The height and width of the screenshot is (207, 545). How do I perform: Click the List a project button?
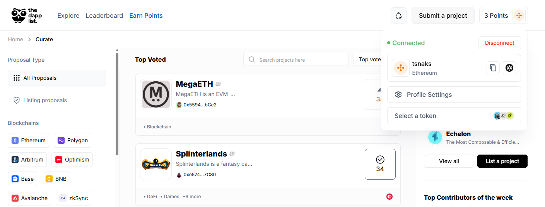coord(502,161)
